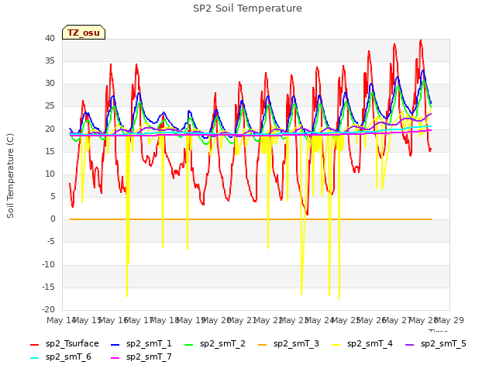Click the purple sp2_smT_5 legend swatch
This screenshot has height=372, width=496.
click(x=410, y=344)
